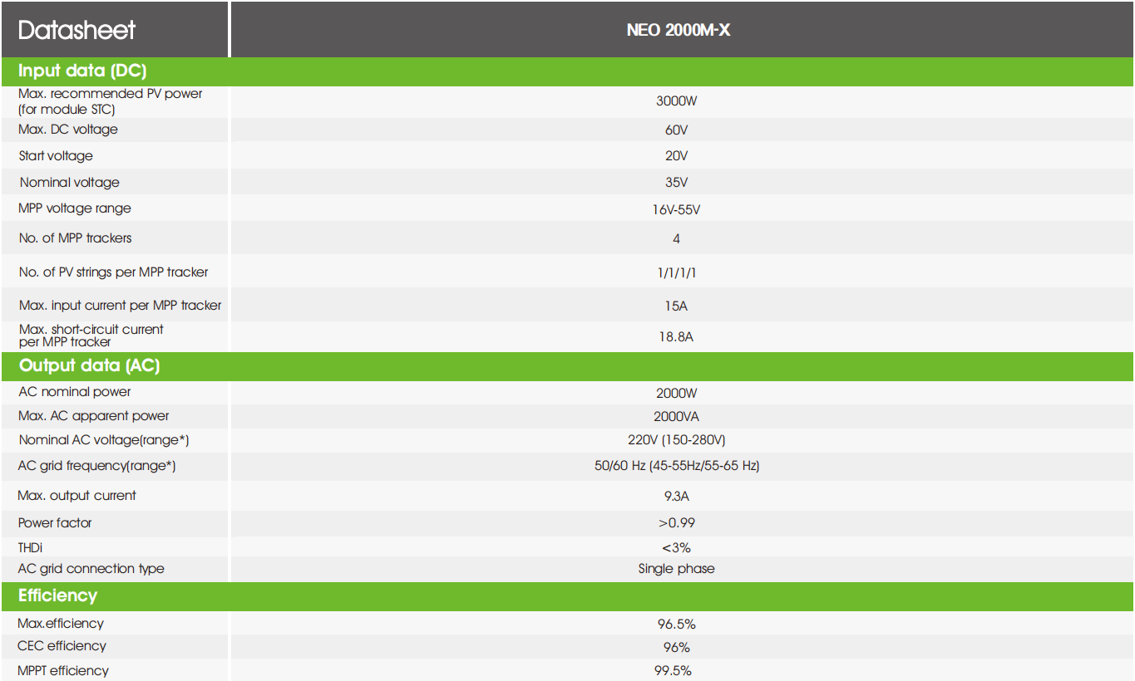Click the 96.5% max efficiency value

coord(676,625)
